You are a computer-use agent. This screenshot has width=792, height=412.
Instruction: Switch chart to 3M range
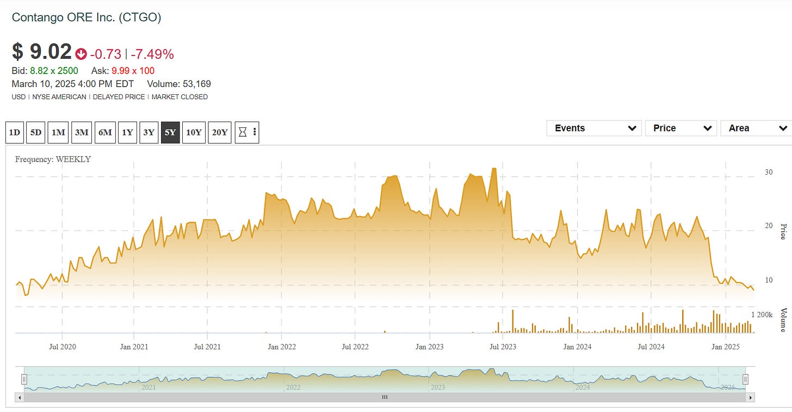(82, 132)
